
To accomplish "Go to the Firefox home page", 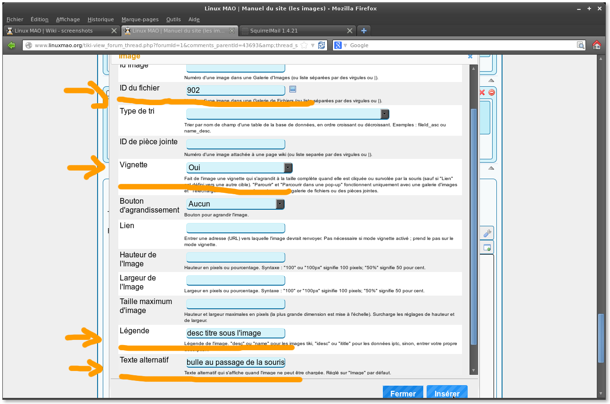I will click(596, 45).
